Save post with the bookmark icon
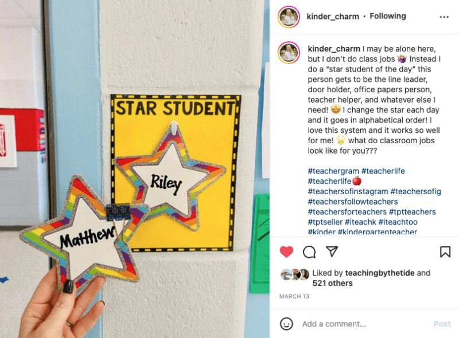 pos(445,251)
